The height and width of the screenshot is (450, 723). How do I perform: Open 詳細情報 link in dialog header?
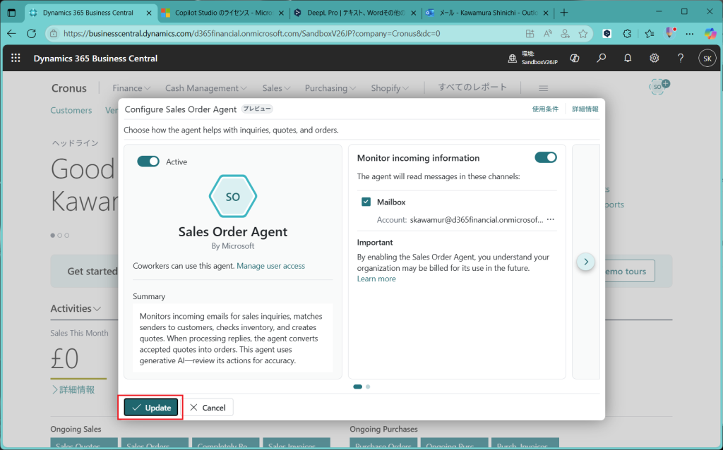coord(585,109)
